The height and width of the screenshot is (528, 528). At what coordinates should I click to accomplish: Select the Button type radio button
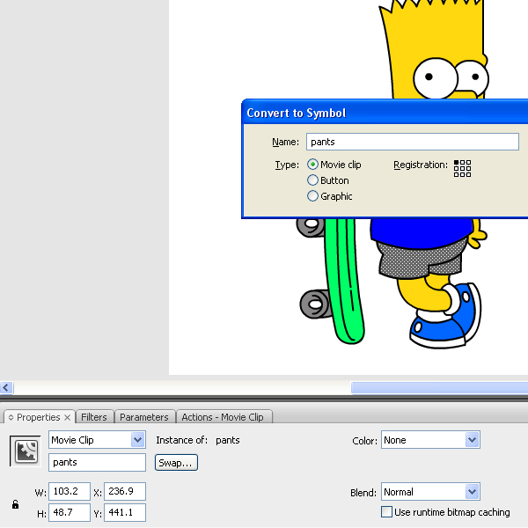point(312,180)
